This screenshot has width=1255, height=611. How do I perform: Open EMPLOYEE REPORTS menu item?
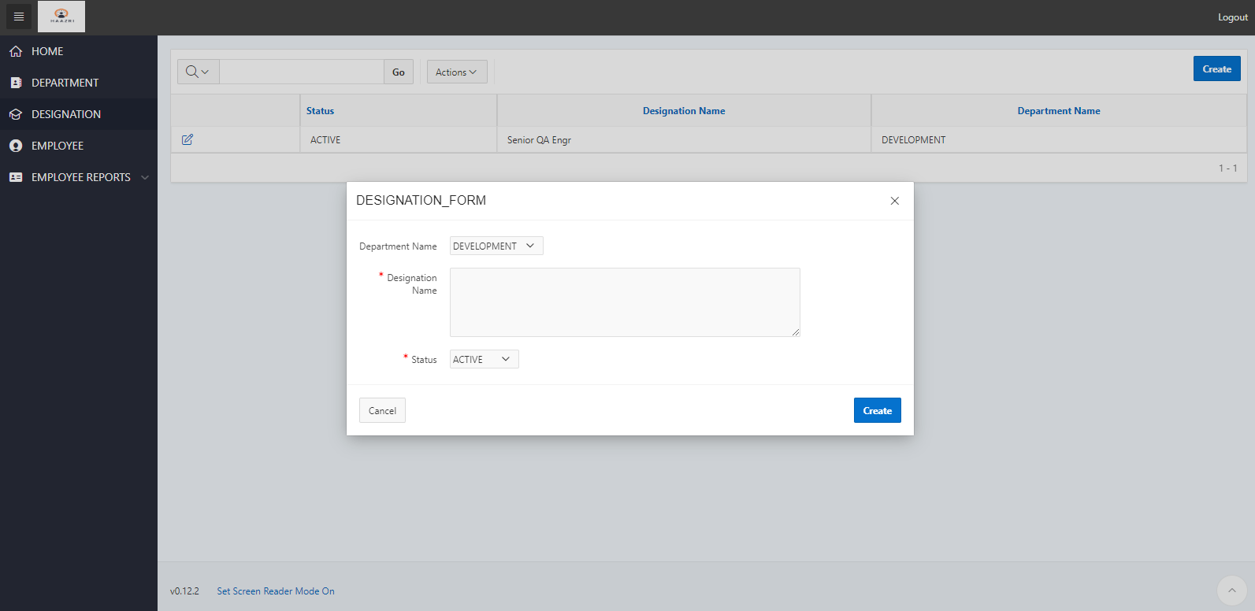click(81, 177)
